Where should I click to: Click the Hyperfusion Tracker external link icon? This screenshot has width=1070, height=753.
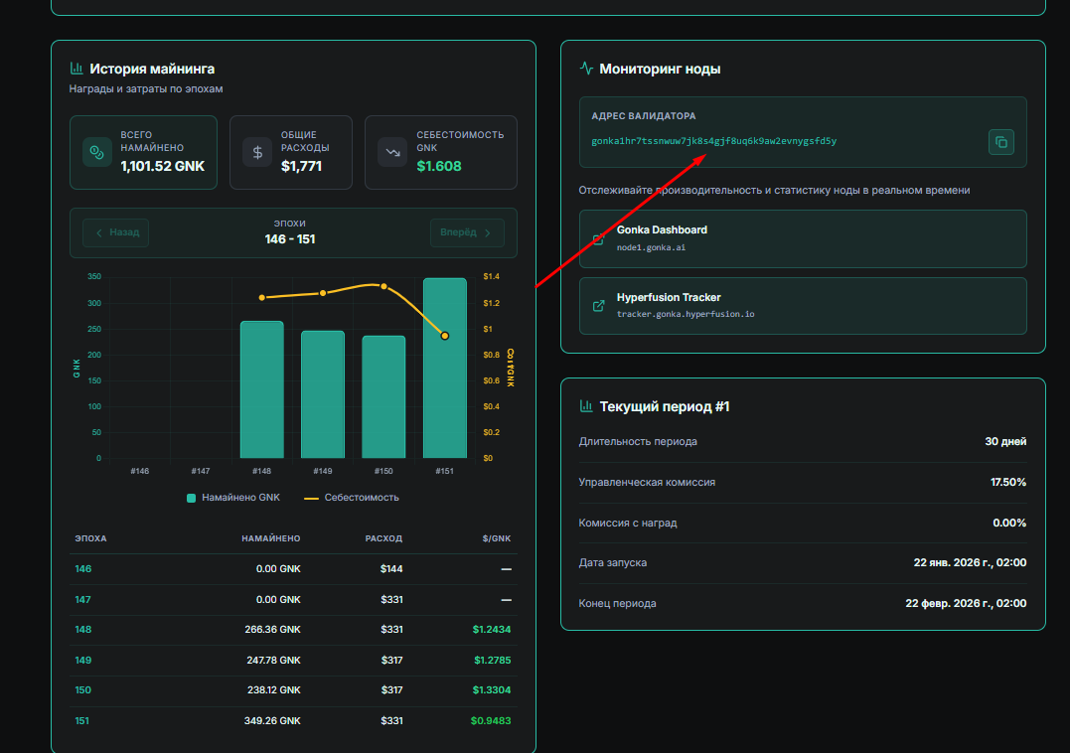pyautogui.click(x=598, y=306)
